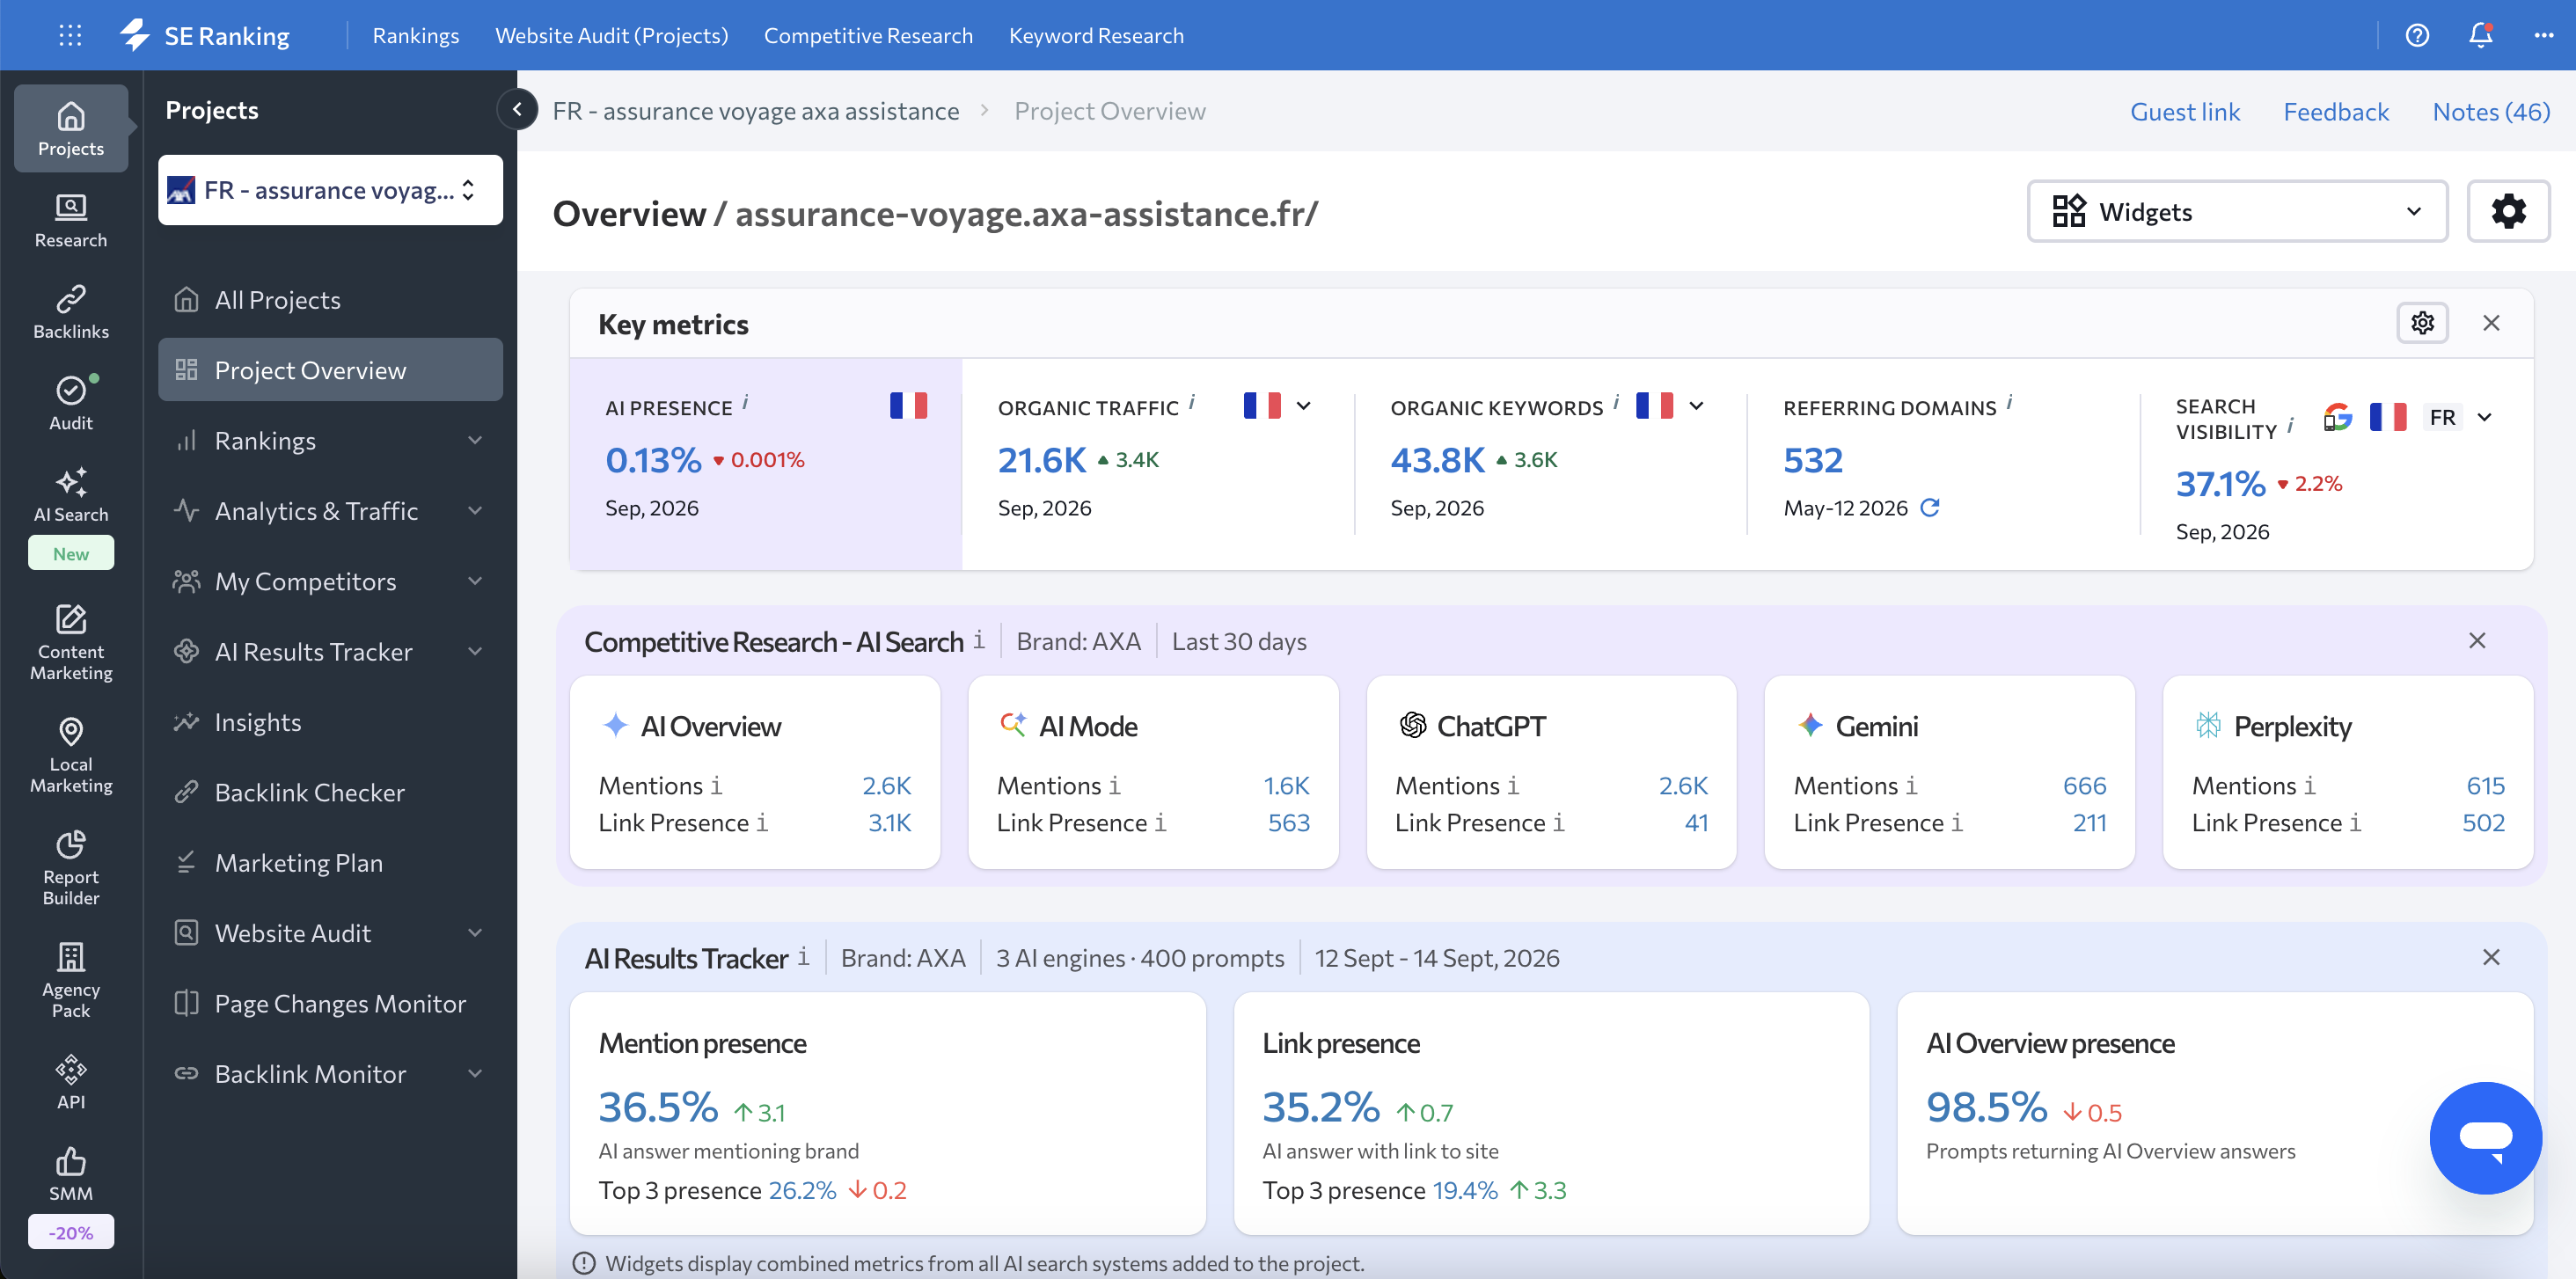Open API in the left icon rail
2576x1279 pixels.
(71, 1083)
